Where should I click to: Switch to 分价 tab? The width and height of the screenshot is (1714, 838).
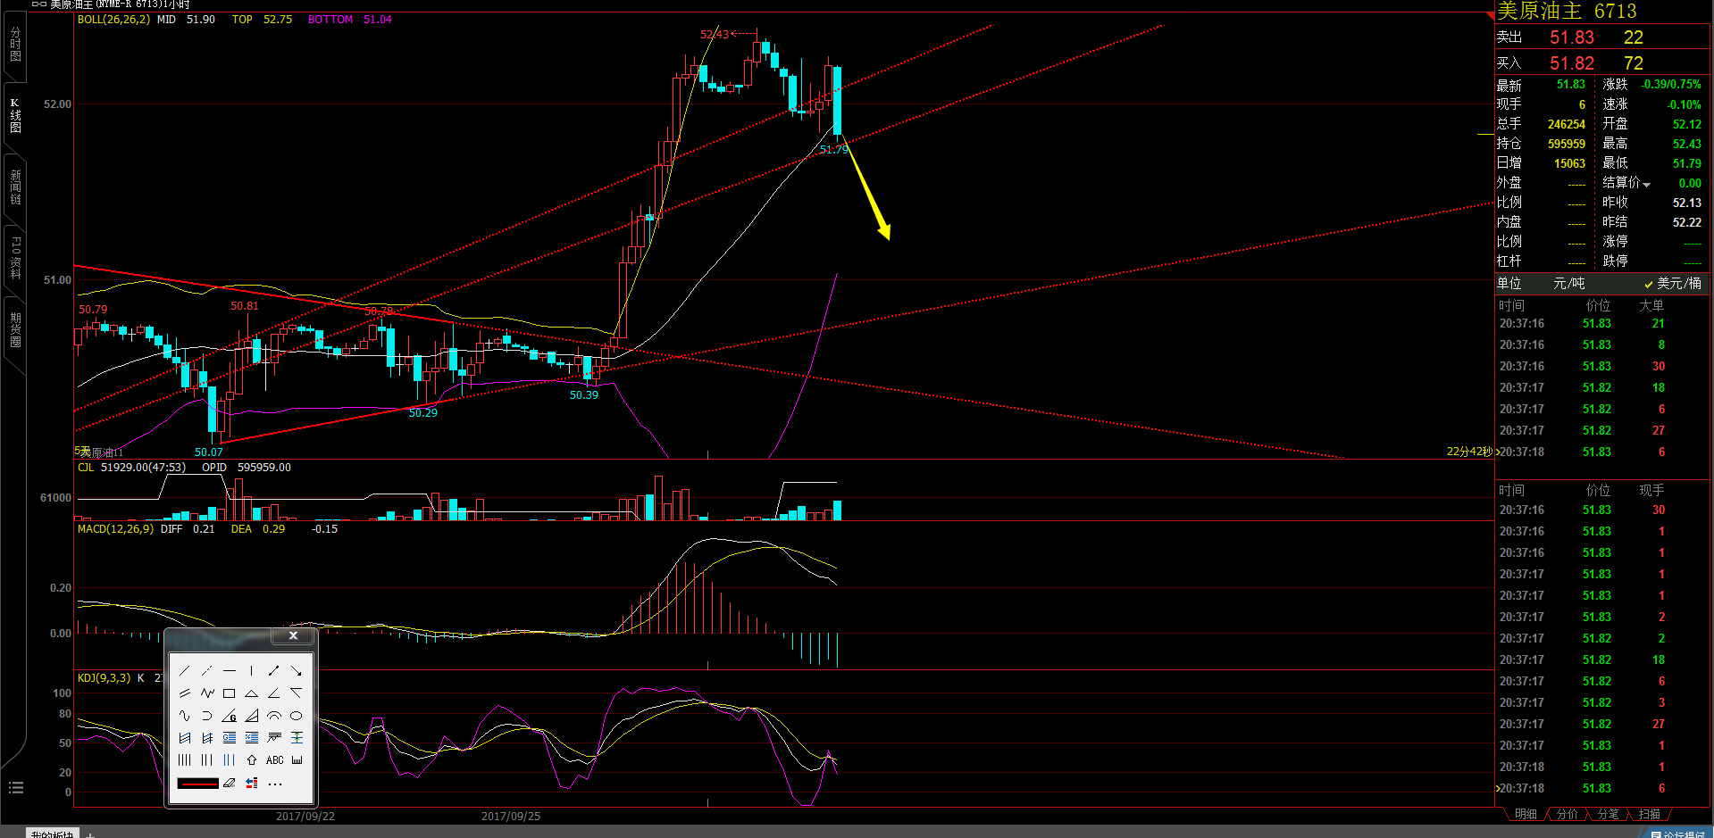tap(1568, 814)
